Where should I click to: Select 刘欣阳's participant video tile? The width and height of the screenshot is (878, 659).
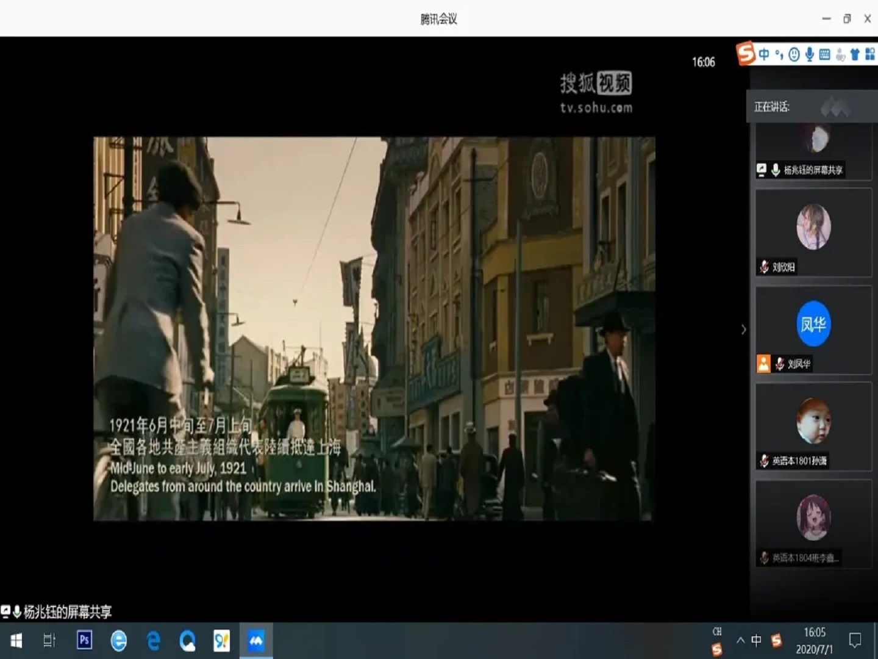pos(813,232)
